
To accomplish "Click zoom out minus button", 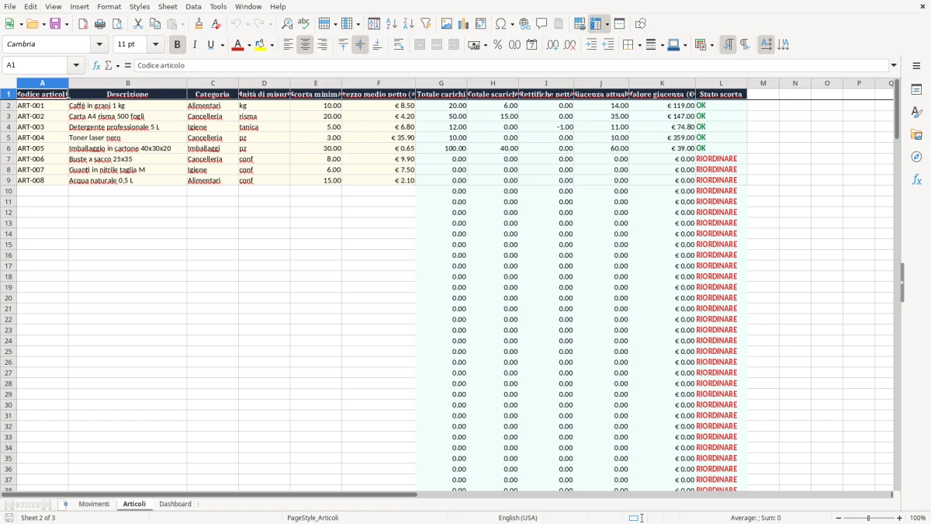I will pyautogui.click(x=839, y=518).
